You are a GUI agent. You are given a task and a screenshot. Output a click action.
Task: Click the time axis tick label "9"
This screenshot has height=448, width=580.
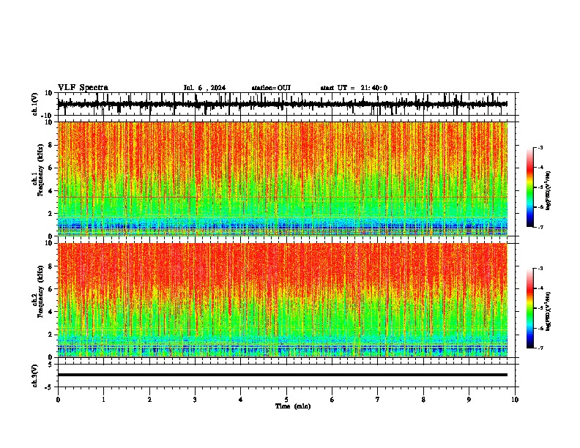pyautogui.click(x=469, y=400)
